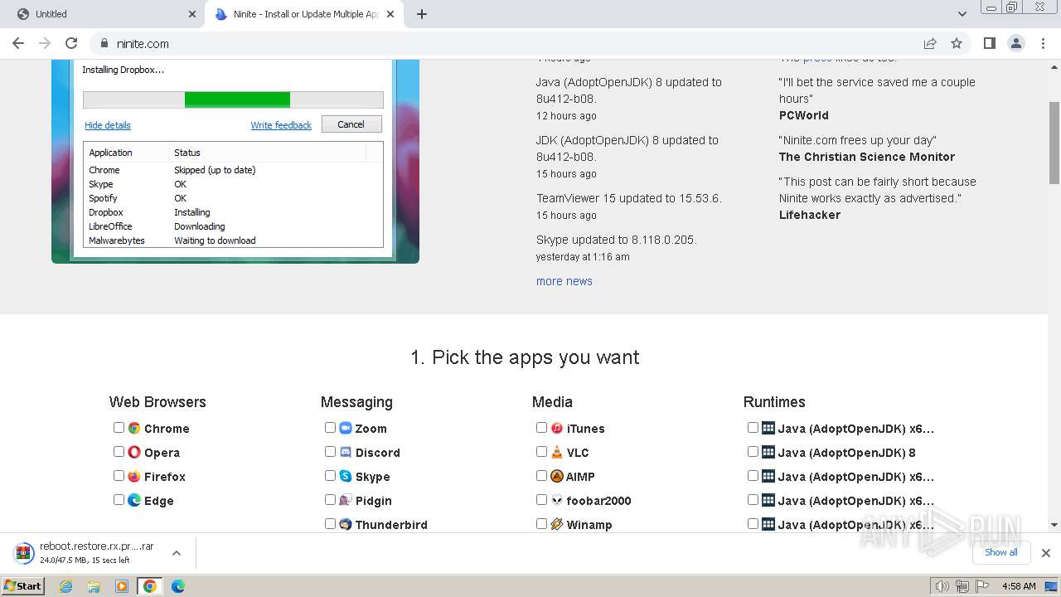Close the downloads bar
Image resolution: width=1061 pixels, height=597 pixels.
tap(1046, 553)
